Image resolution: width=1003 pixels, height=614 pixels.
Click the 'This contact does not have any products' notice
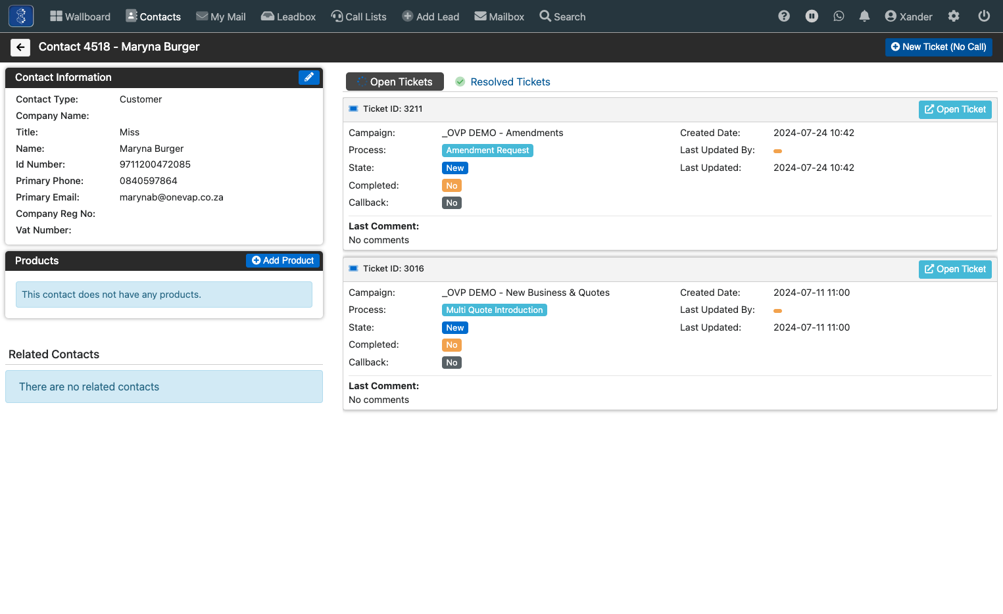[x=164, y=295]
